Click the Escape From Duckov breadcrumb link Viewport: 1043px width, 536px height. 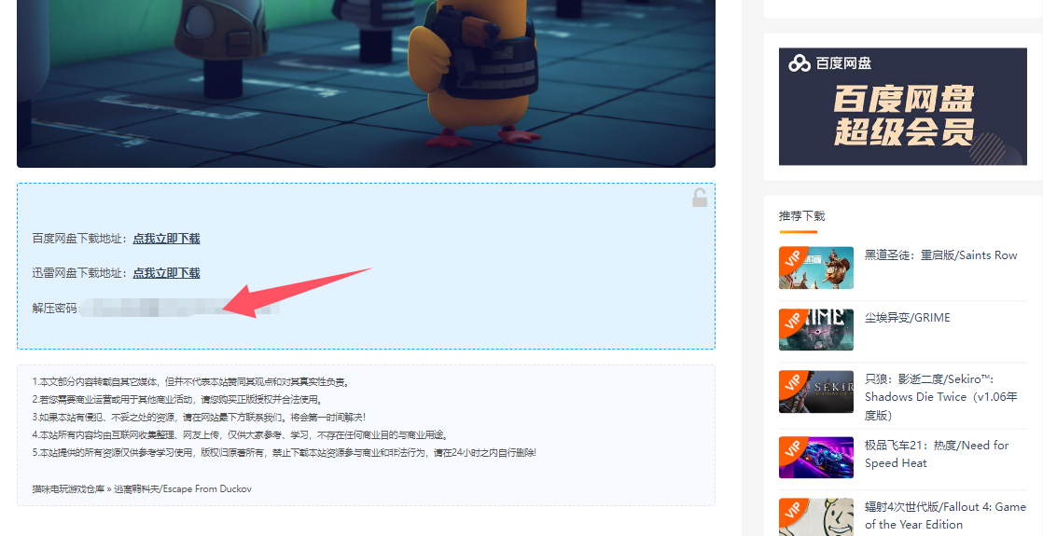tap(183, 488)
